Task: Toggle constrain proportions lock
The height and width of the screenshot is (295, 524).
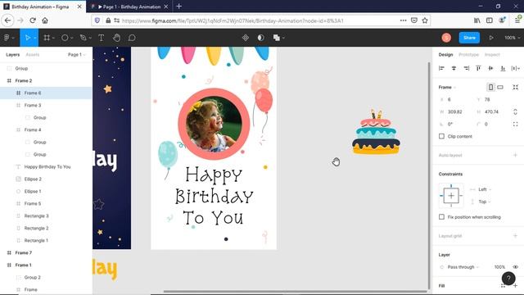Action: point(515,111)
